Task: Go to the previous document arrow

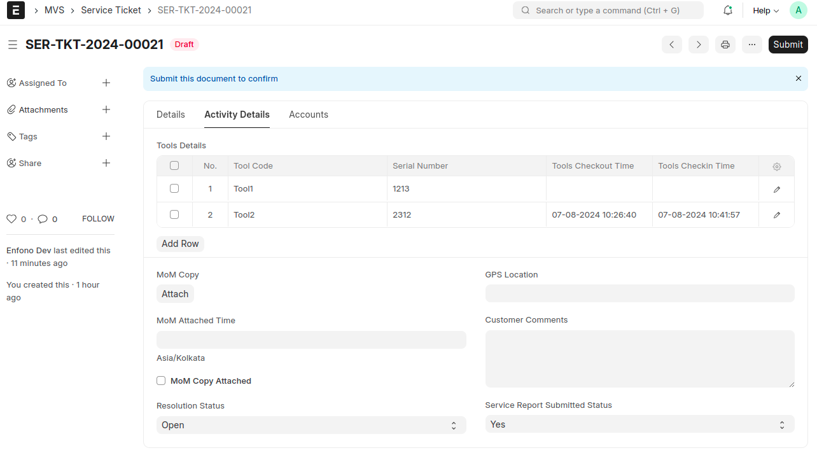Action: (672, 45)
